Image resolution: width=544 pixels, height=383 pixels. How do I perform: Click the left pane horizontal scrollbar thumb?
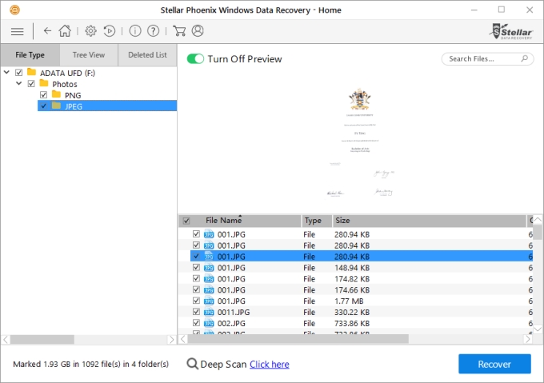42,339
